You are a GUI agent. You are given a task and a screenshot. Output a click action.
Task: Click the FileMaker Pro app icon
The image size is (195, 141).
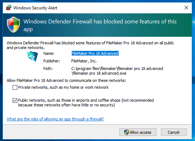32,56
